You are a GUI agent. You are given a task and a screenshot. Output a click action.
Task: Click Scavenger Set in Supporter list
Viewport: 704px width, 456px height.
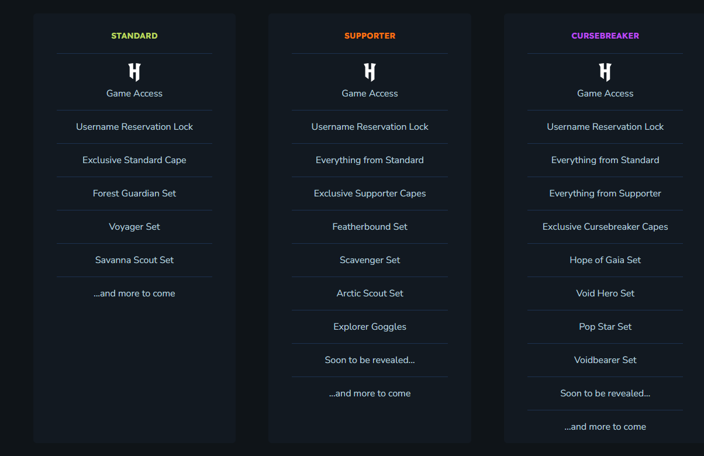(370, 260)
